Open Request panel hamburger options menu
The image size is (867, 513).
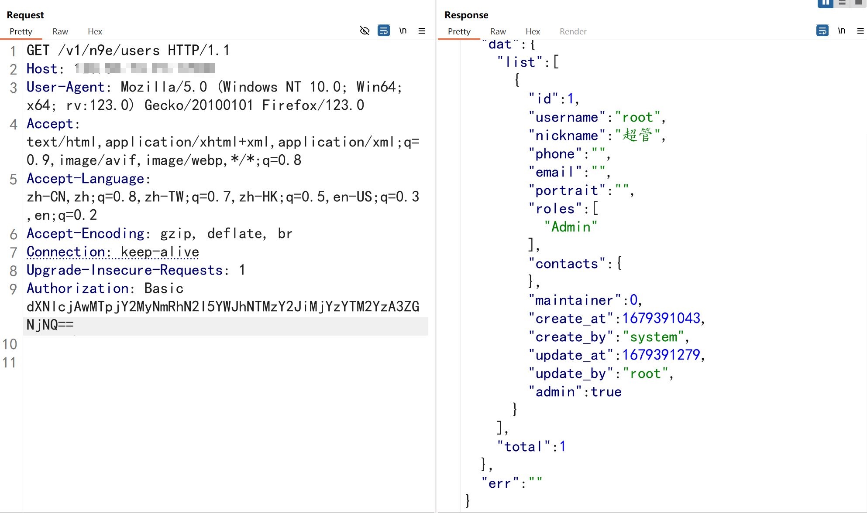[422, 31]
